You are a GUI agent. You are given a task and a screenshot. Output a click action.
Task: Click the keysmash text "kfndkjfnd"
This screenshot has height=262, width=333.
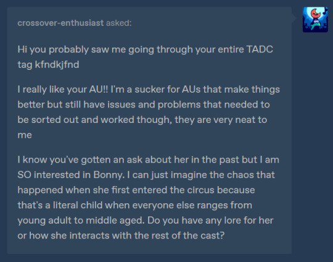pos(57,64)
